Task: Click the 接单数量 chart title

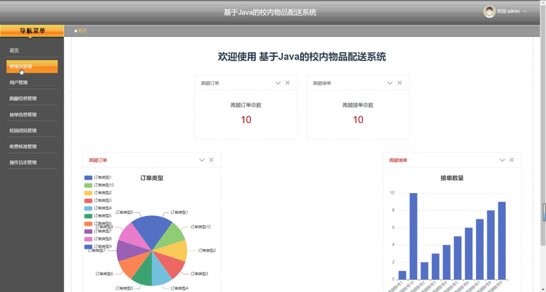Action: click(452, 178)
